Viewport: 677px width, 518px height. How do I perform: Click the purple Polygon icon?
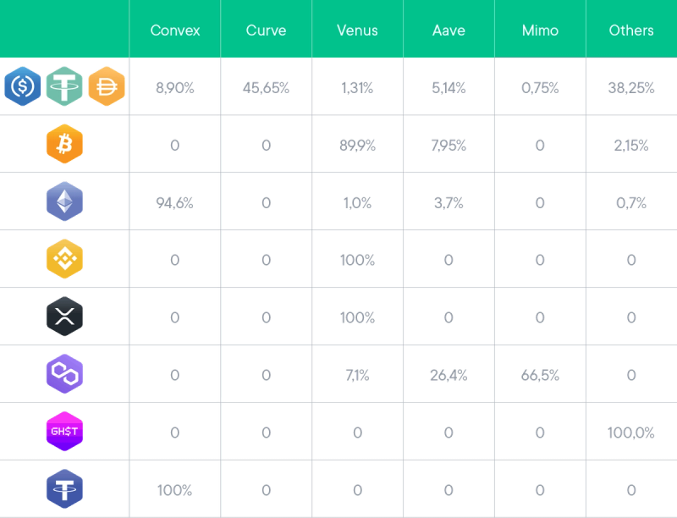click(65, 374)
